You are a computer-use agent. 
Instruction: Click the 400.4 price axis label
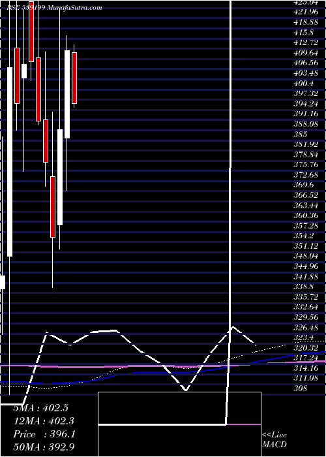pyautogui.click(x=303, y=84)
